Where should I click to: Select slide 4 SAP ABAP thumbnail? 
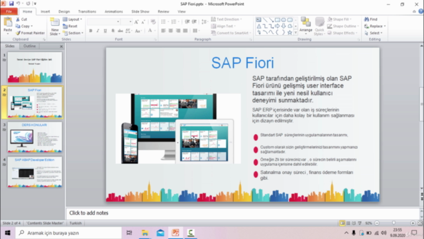pos(35,172)
